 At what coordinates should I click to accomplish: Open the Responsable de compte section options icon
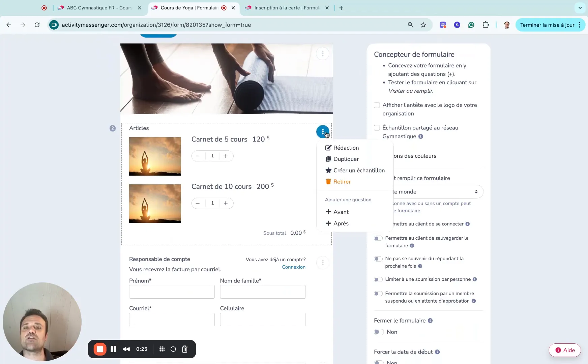click(x=323, y=263)
